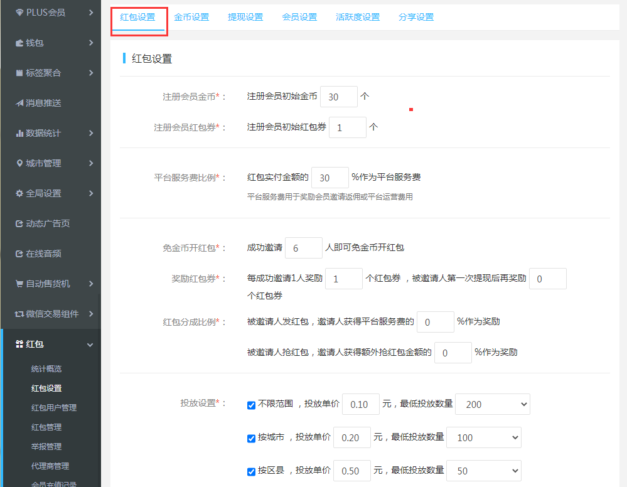Screen dimensions: 627x487
Task: Open the minimum quantity dropdown showing 200
Action: (492, 404)
